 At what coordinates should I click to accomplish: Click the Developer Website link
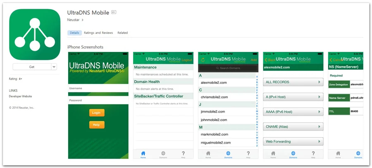pyautogui.click(x=20, y=97)
